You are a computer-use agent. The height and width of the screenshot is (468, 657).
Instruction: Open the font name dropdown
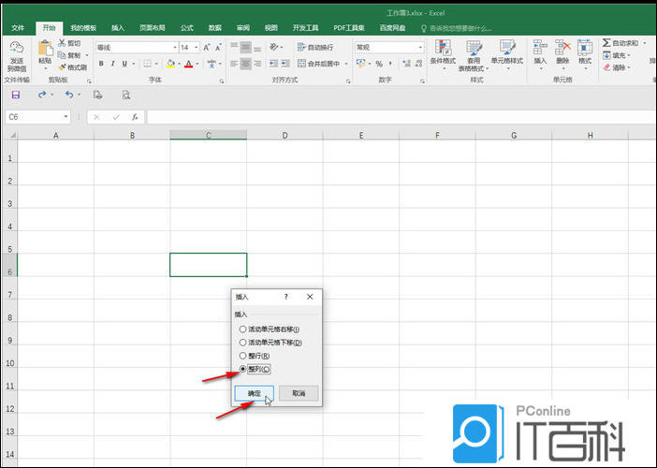point(174,47)
